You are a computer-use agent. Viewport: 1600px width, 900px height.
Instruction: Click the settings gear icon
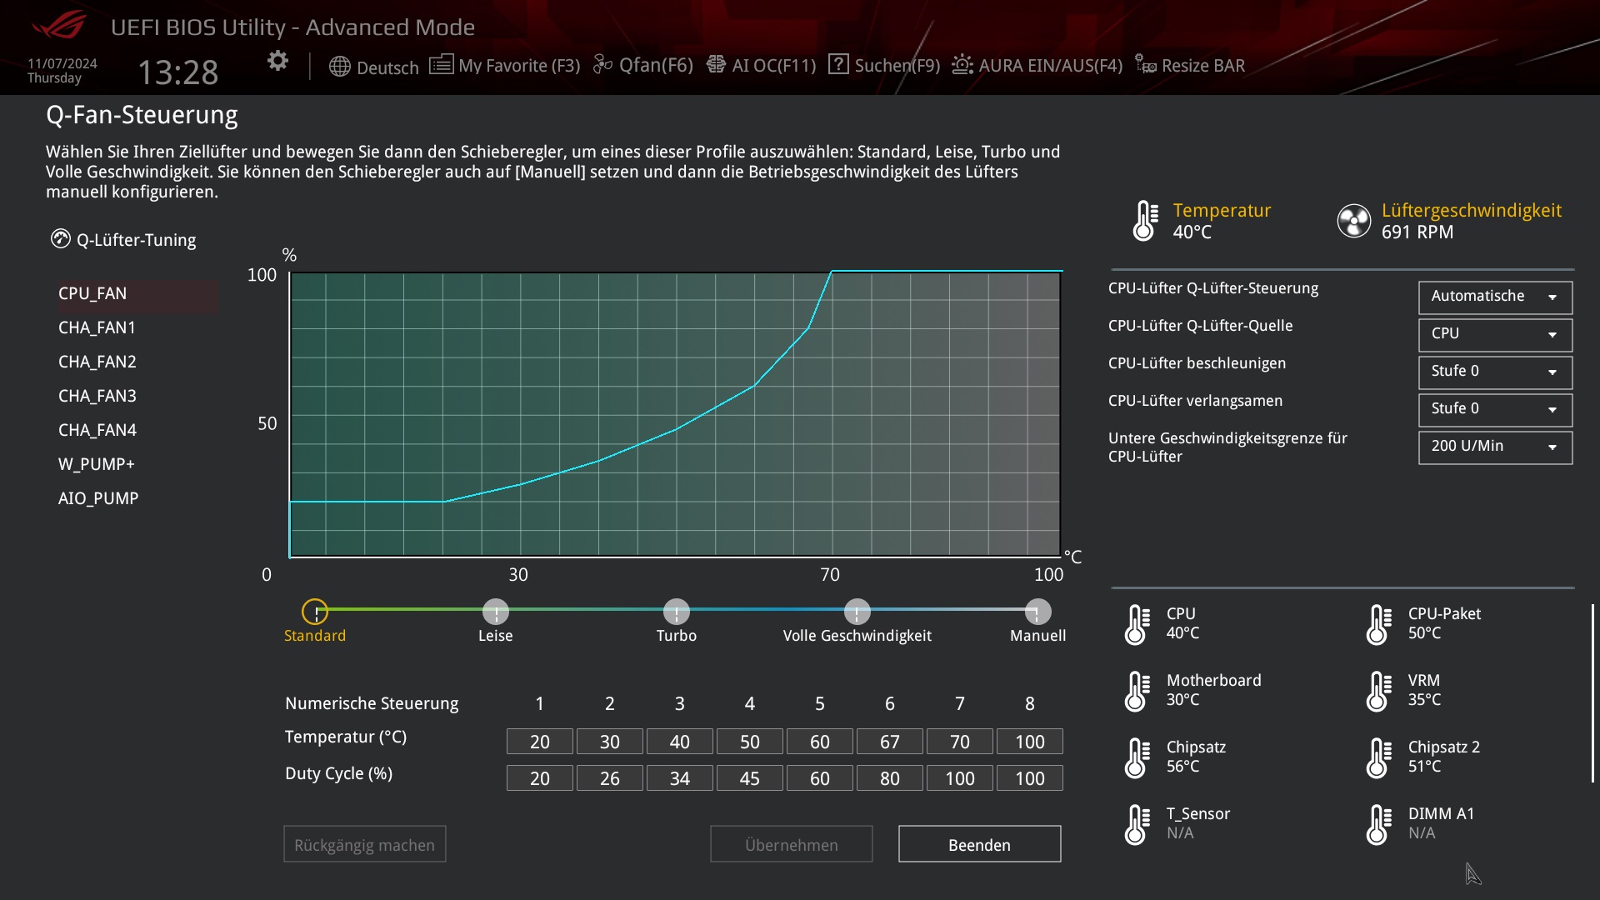pyautogui.click(x=277, y=61)
